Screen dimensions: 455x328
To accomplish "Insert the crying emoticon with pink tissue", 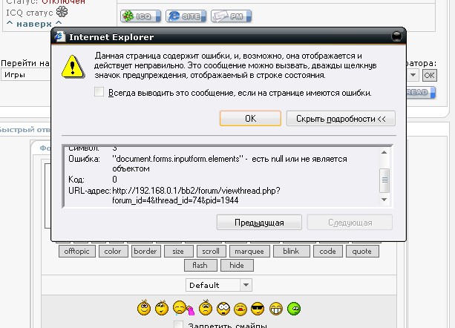I will pos(183,308).
